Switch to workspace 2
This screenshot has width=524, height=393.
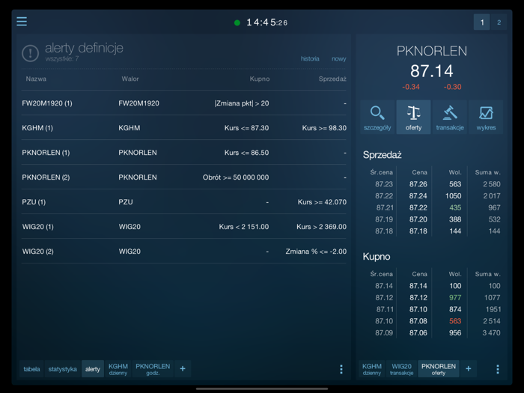click(499, 22)
